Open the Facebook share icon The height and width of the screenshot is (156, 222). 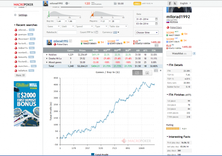170,3
